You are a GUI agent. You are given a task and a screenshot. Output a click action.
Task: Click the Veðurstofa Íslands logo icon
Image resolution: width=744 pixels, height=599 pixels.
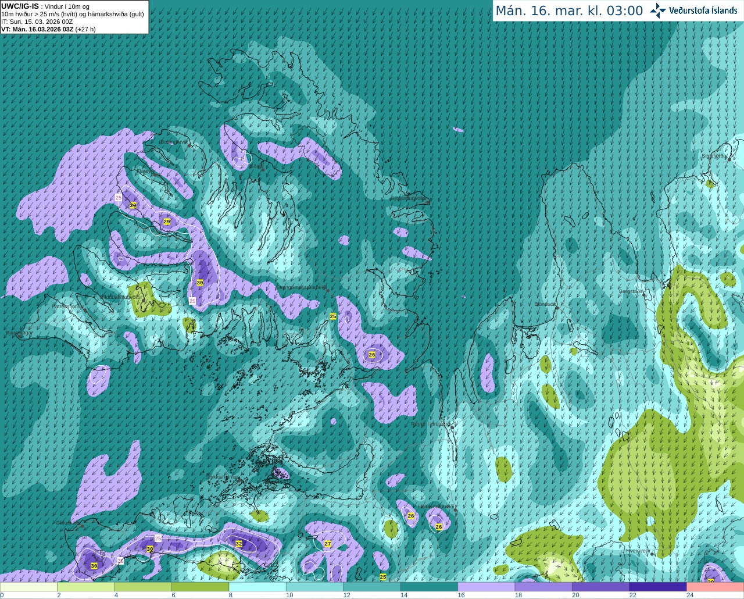(658, 10)
